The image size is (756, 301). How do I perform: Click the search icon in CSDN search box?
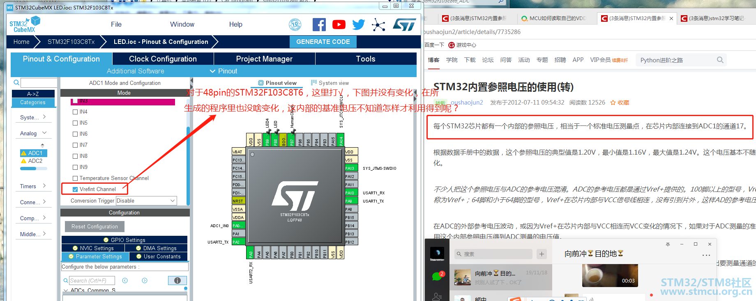(x=720, y=60)
